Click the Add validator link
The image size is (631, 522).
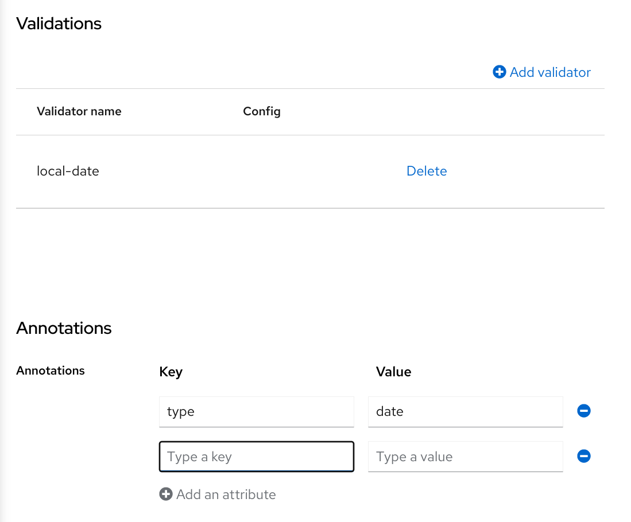tap(550, 72)
